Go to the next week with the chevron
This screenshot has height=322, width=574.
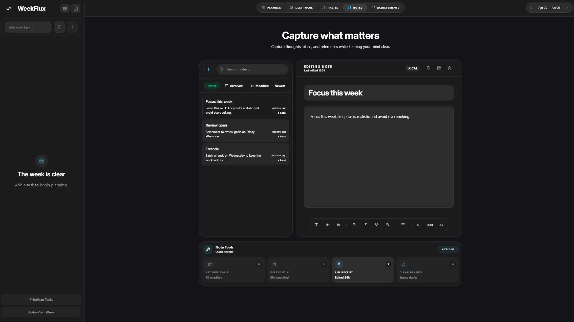567,8
